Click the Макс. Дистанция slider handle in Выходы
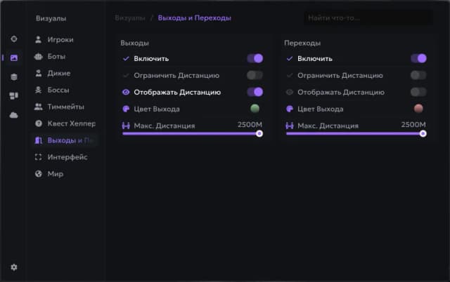The height and width of the screenshot is (282, 450). coord(259,134)
